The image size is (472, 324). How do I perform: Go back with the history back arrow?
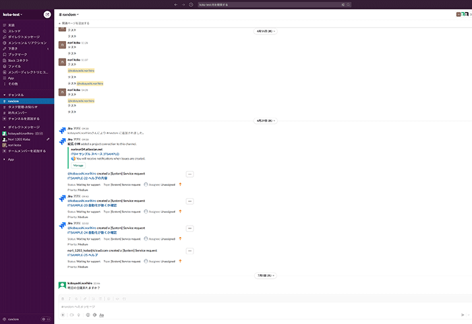tap(176, 5)
